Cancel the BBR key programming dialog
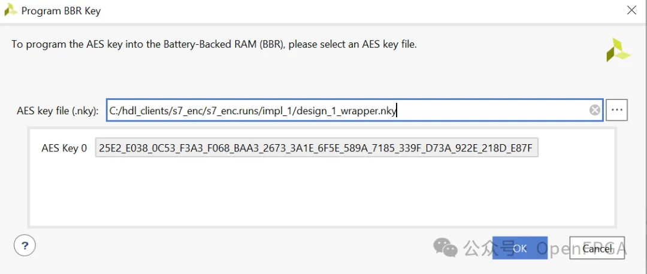Viewport: 647px width, 274px height. pos(597,248)
